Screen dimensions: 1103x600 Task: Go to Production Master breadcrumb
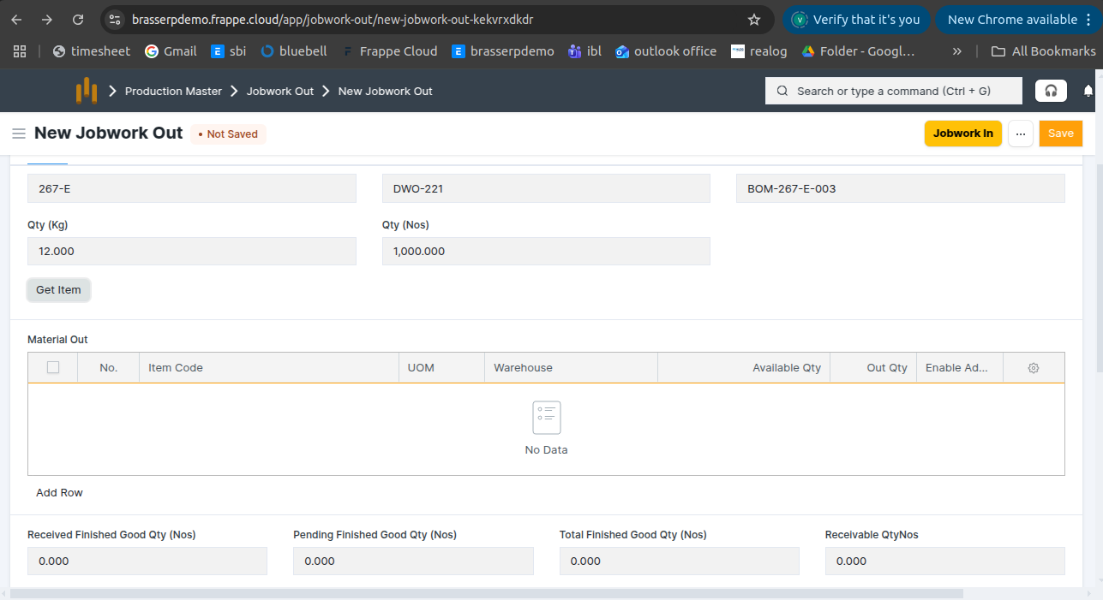(x=173, y=91)
